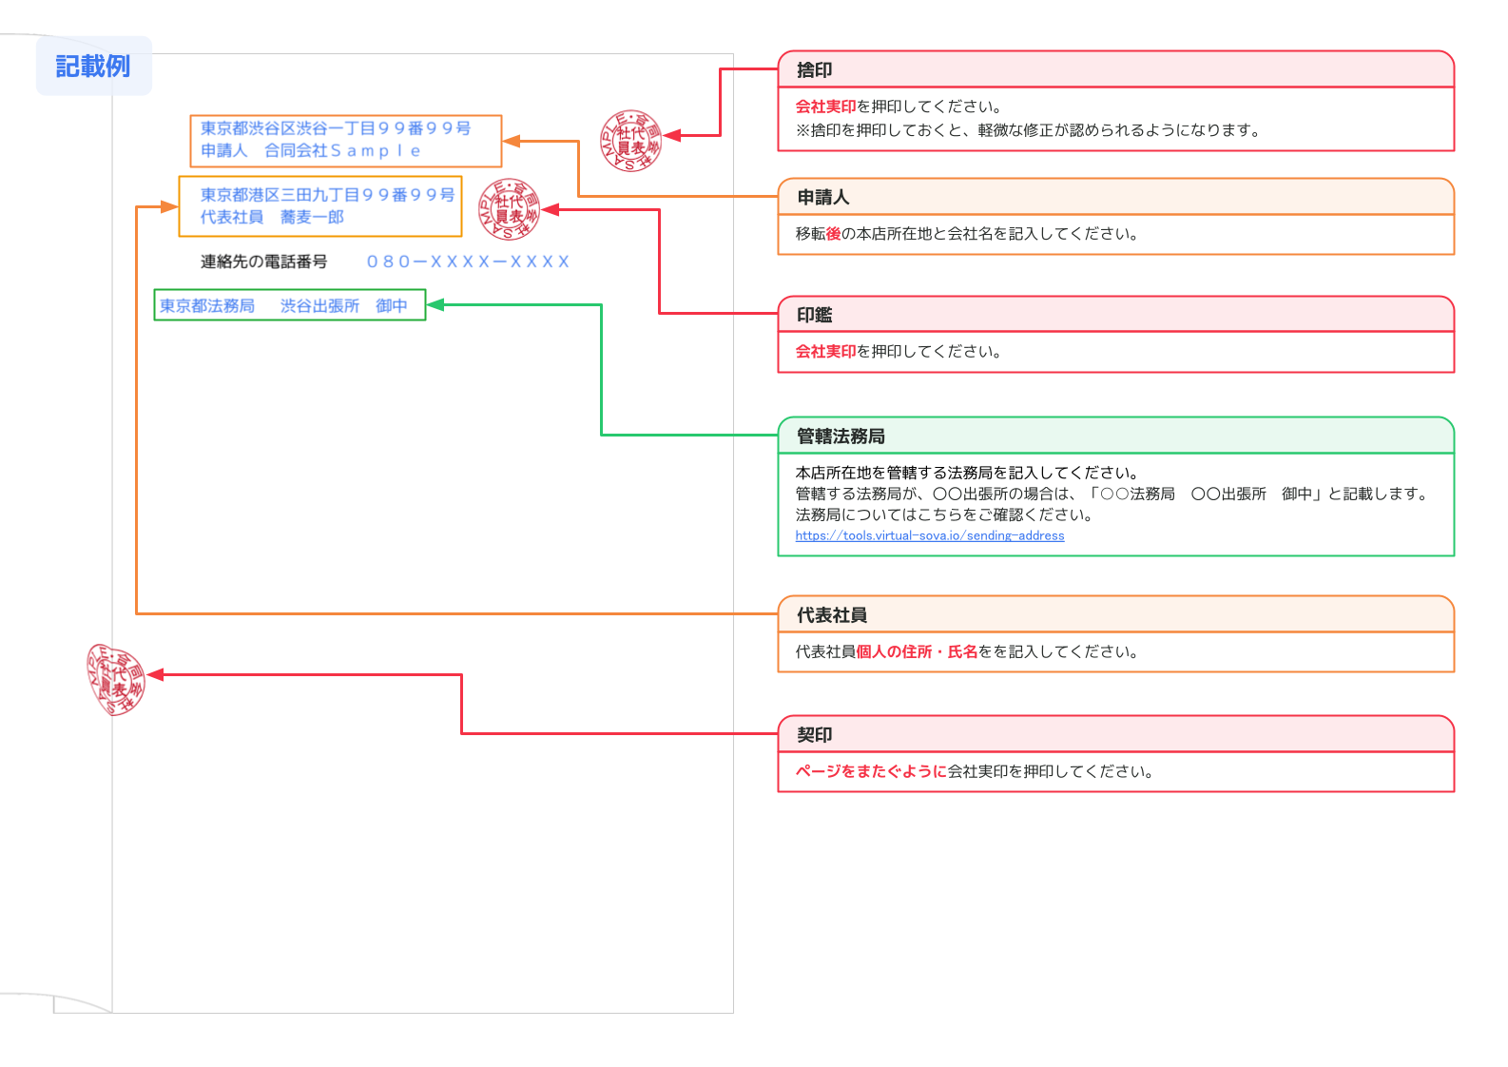Click text 本店所在地を管轄する法務局を記入してください

(967, 473)
